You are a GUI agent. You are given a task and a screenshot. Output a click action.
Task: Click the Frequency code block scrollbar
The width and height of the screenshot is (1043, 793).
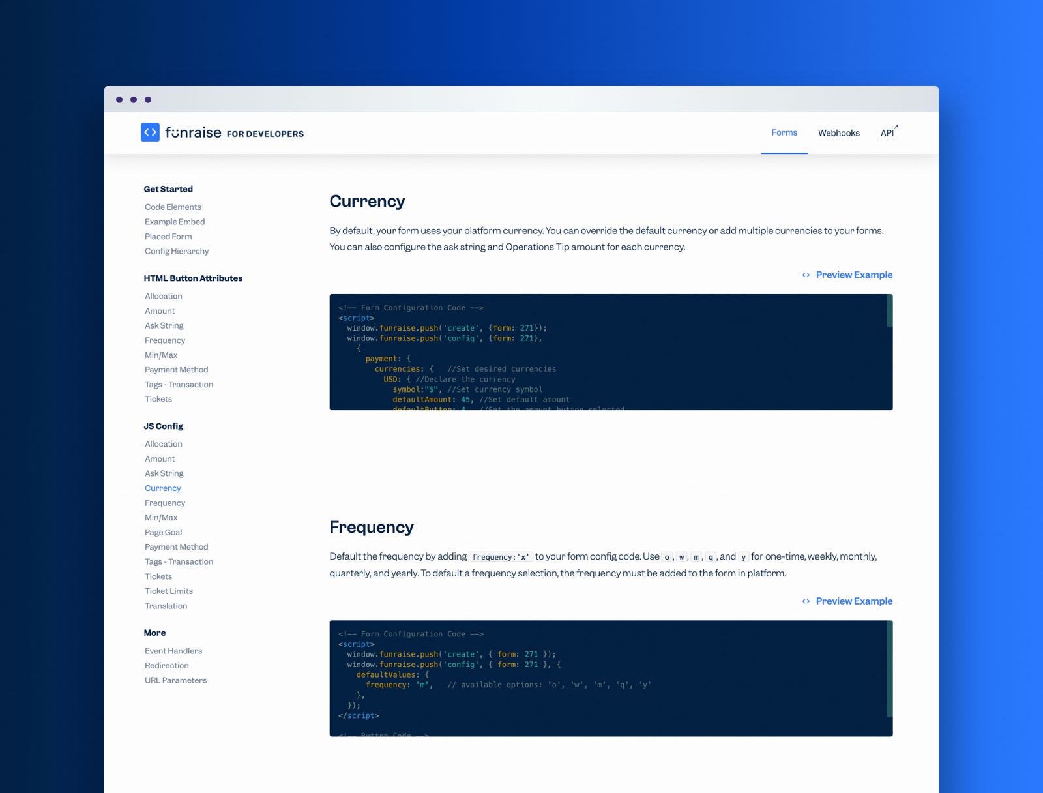pos(889,669)
